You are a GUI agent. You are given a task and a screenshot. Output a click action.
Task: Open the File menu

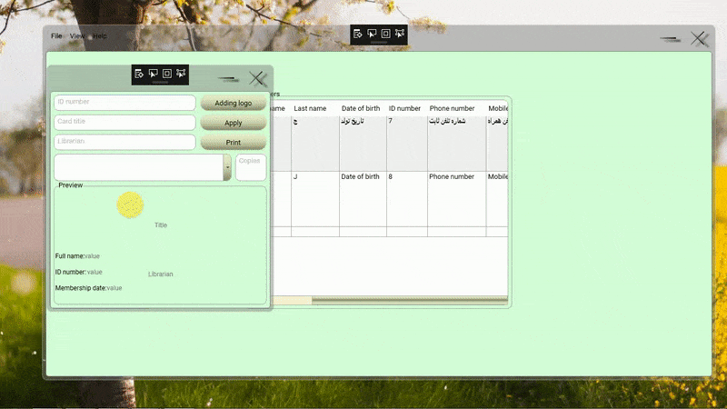[56, 35]
